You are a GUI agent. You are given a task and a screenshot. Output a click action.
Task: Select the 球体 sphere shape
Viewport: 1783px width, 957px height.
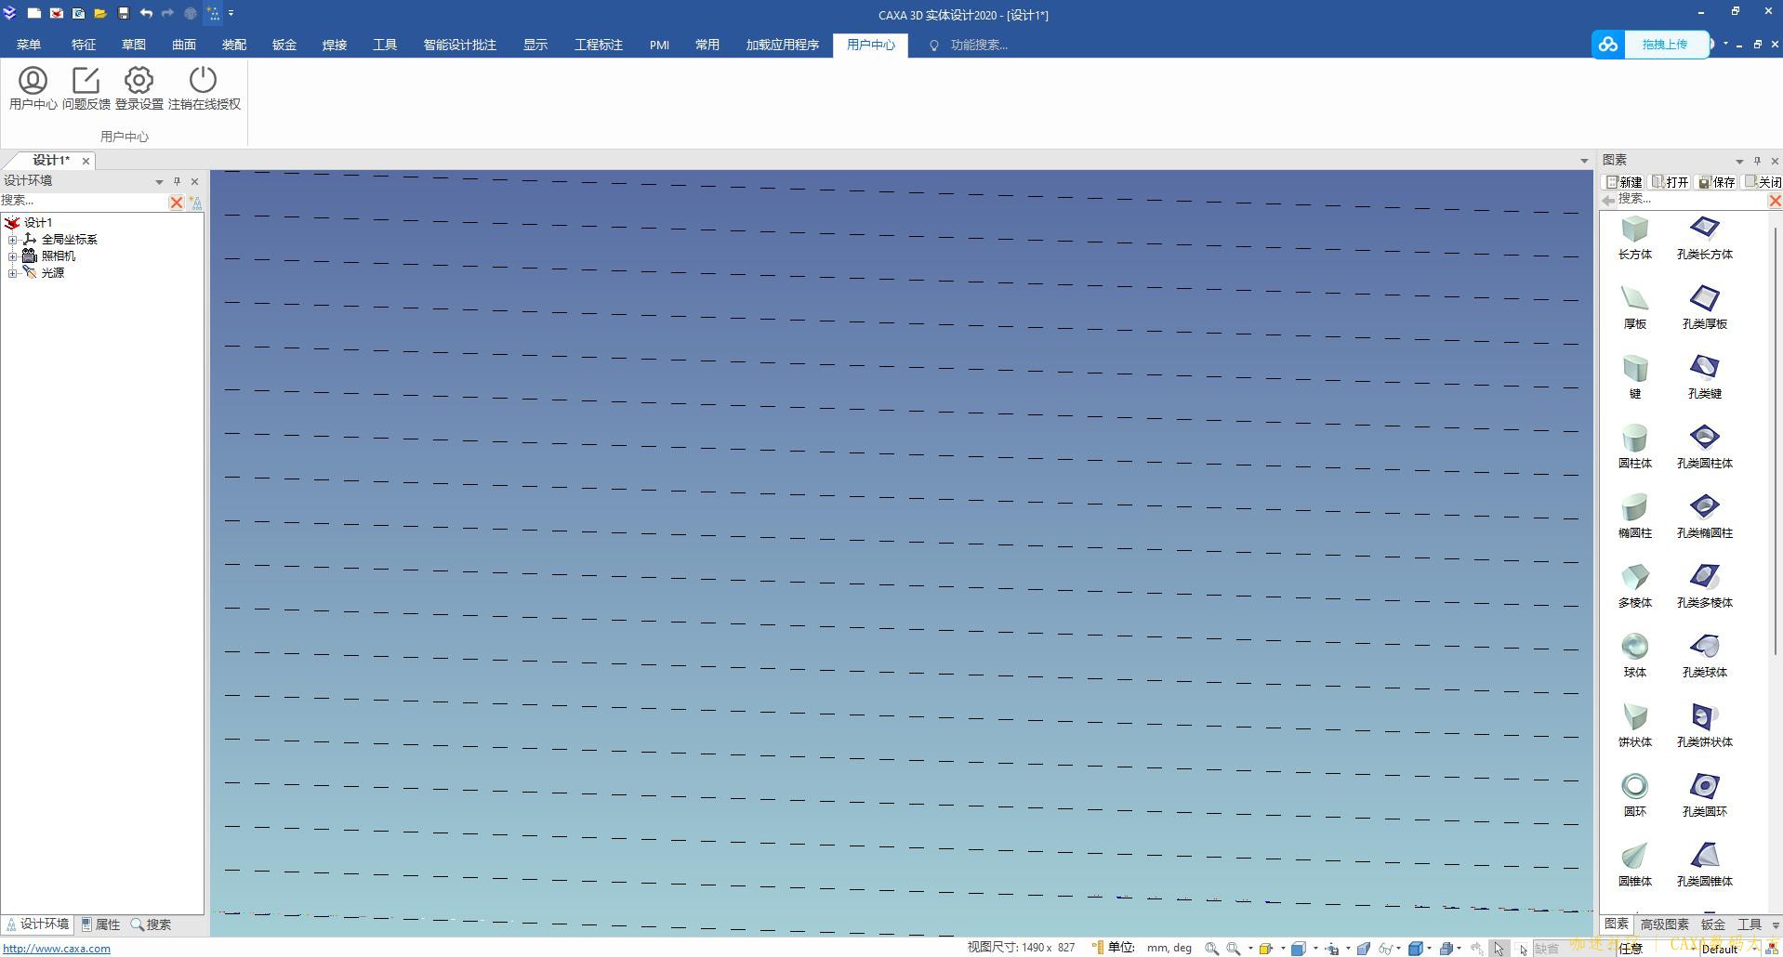(x=1634, y=647)
